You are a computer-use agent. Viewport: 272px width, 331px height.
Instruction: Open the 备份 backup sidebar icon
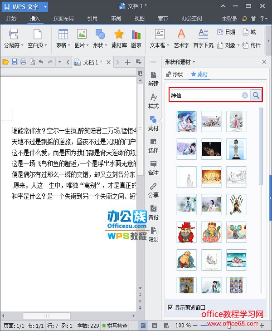154,212
